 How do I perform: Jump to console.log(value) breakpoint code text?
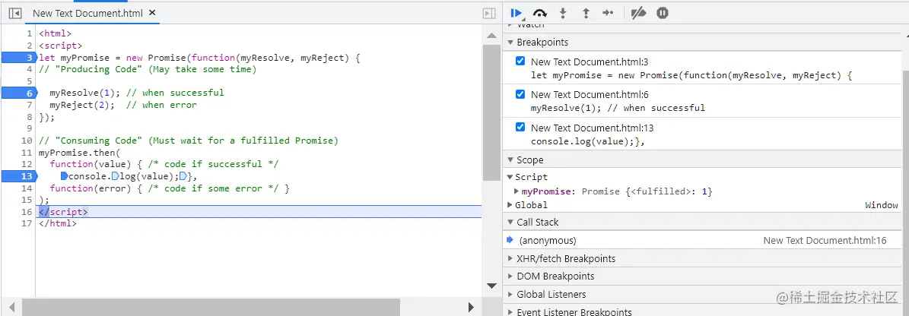pos(589,141)
